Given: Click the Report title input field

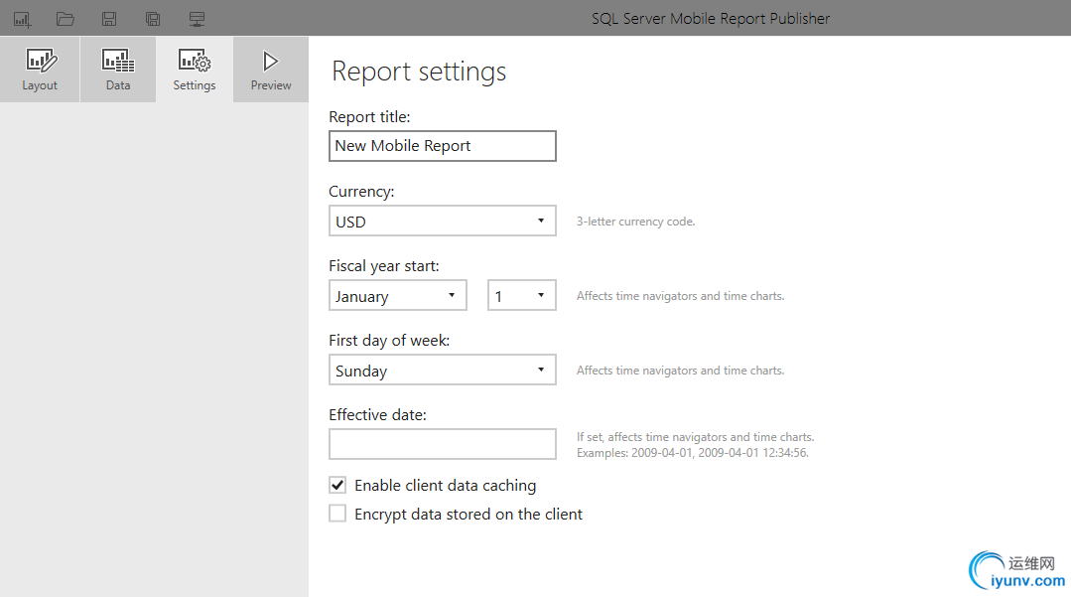Looking at the screenshot, I should pos(443,146).
